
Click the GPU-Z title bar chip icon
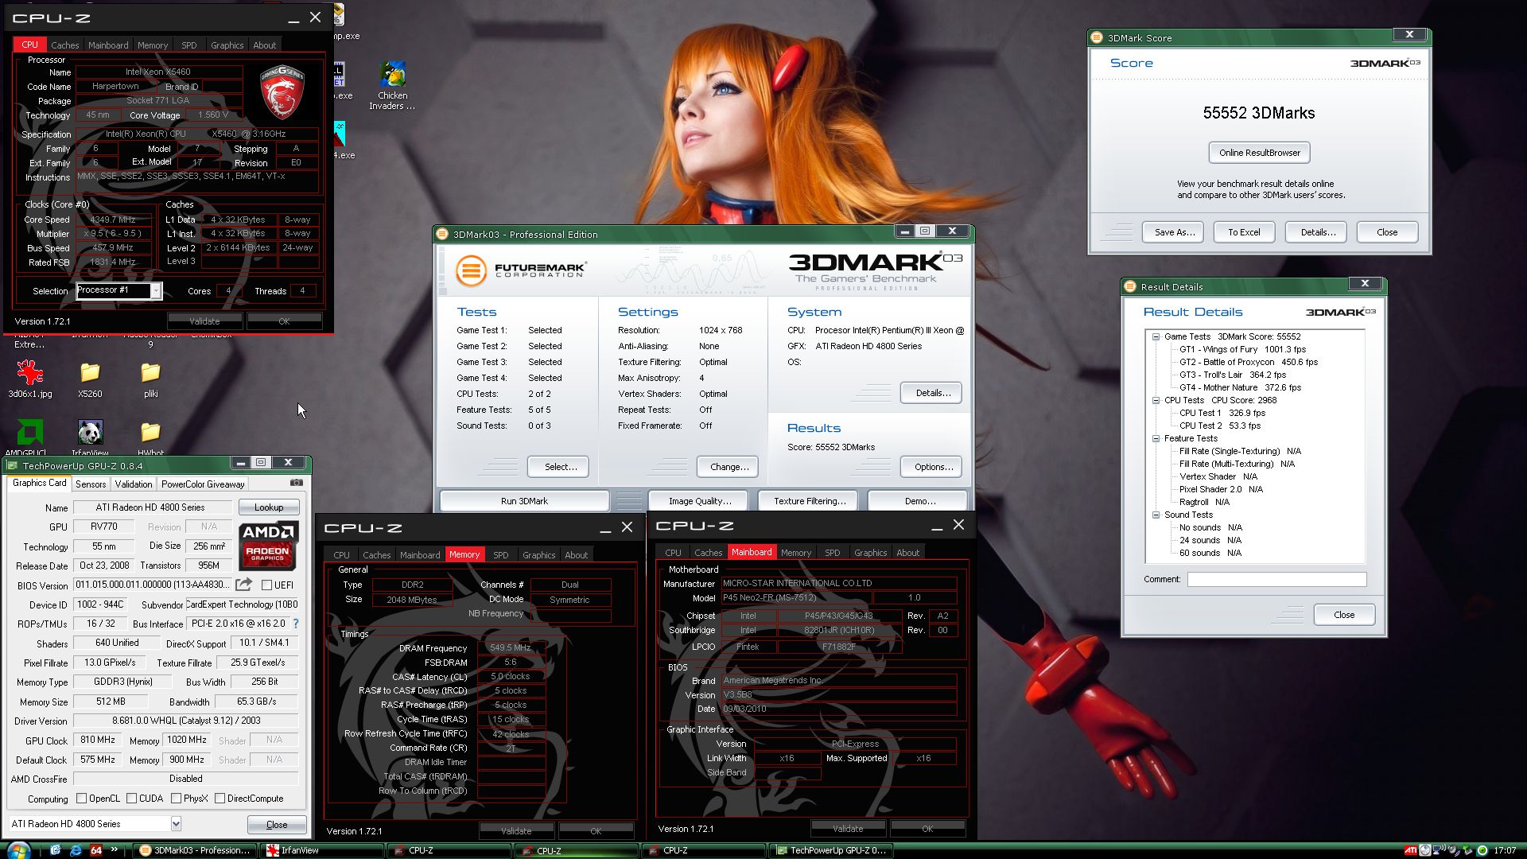[12, 465]
